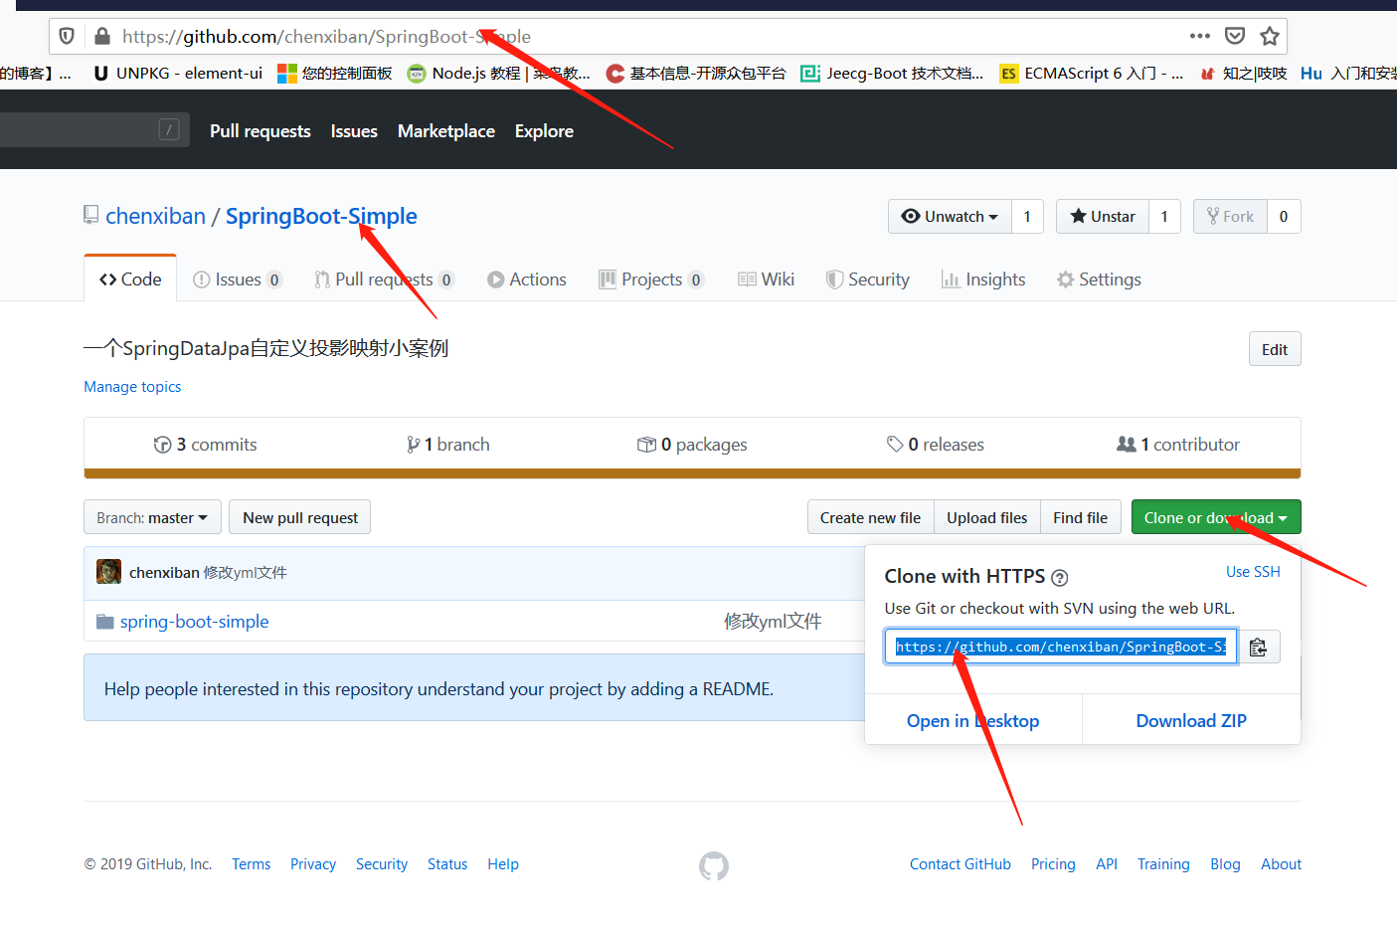
Task: Click the Unstar button
Action: [x=1103, y=217]
